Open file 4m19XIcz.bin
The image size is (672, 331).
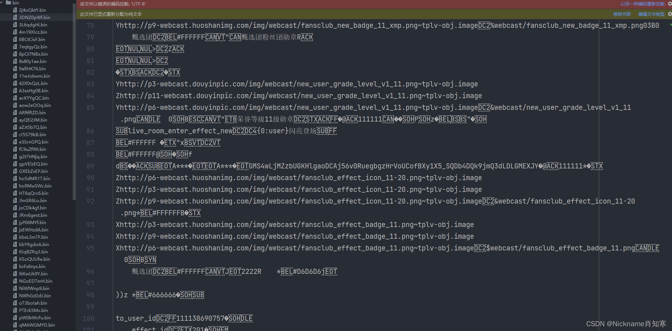(33, 32)
